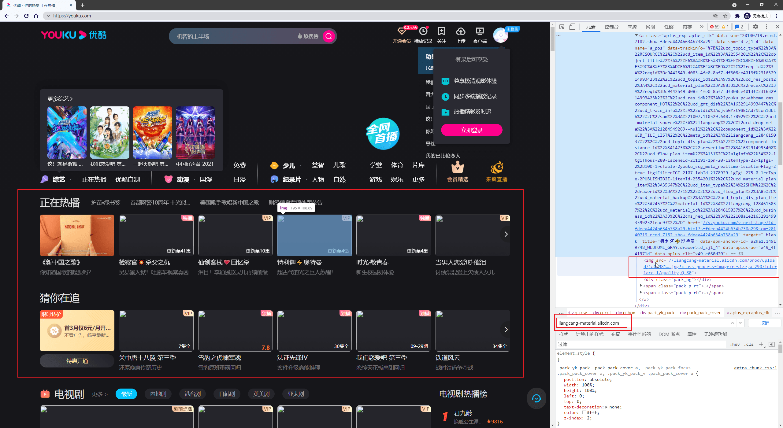Click the 过滤 styles filter field
783x428 pixels.
(x=641, y=345)
